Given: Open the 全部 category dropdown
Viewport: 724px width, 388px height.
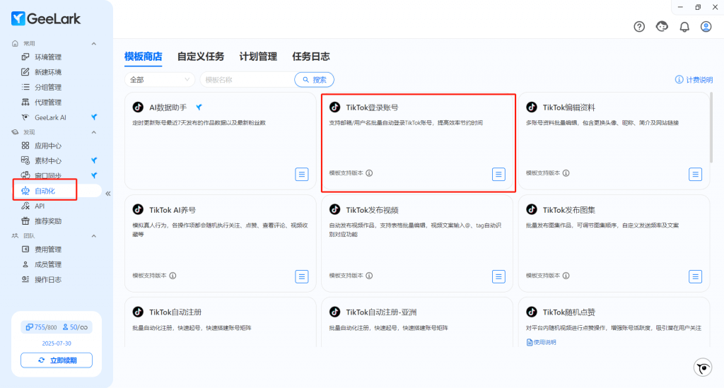Looking at the screenshot, I should tap(160, 80).
